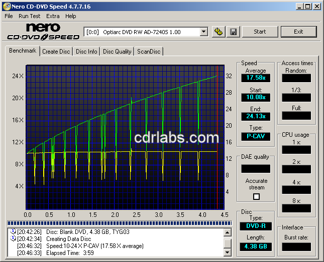Click the floppy disk save icon
This screenshot has height=262, width=324.
233,32
